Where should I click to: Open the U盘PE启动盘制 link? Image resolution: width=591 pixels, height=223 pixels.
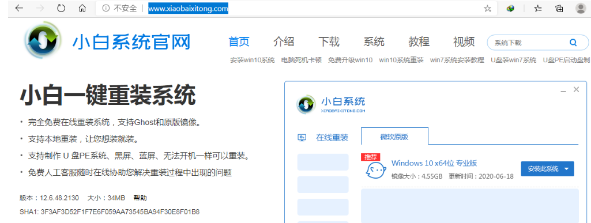(567, 60)
